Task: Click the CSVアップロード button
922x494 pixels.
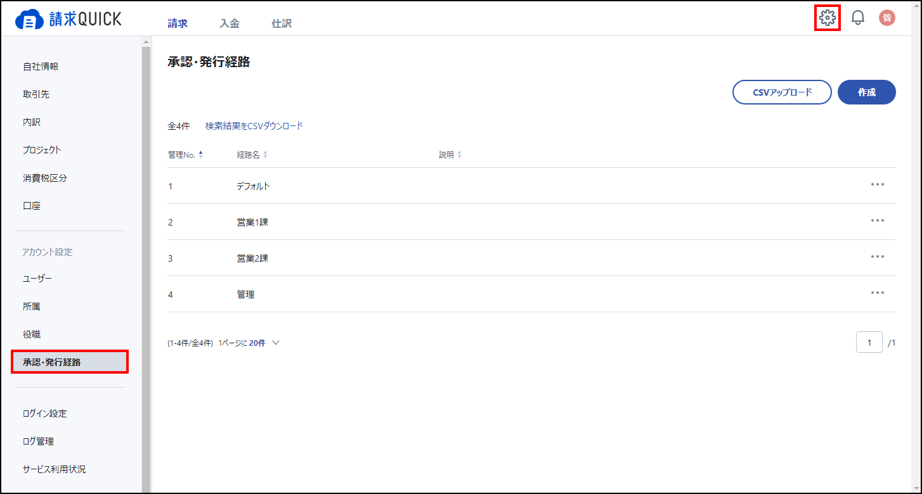Action: [x=782, y=92]
